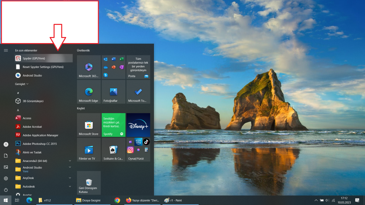Screen dimensions: 365x205
Task: Open the Geri Dönüşüm Kutusu tile
Action: pyautogui.click(x=89, y=183)
